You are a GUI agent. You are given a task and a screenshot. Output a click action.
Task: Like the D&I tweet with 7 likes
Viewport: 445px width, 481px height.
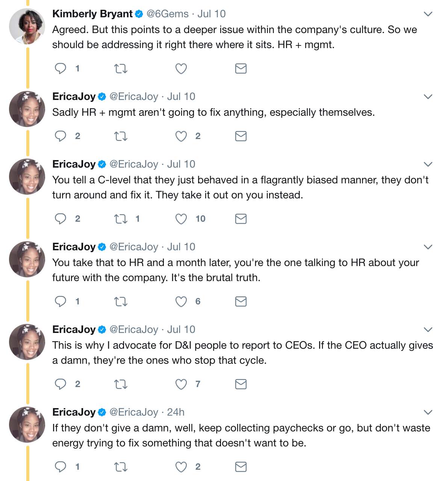click(x=181, y=384)
